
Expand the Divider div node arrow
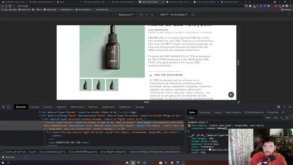click(x=40, y=112)
